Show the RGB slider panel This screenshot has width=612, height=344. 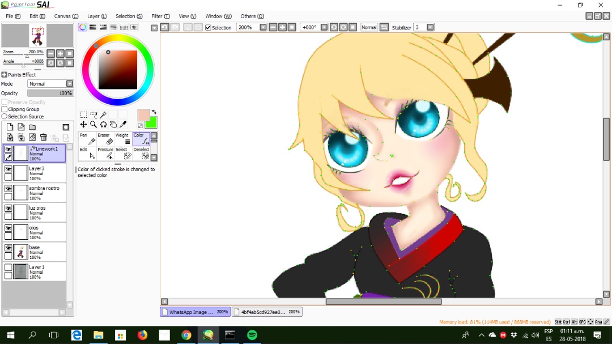93,27
